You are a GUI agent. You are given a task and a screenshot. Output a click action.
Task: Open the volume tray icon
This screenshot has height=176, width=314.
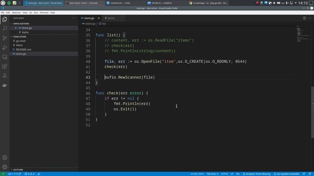click(274, 3)
